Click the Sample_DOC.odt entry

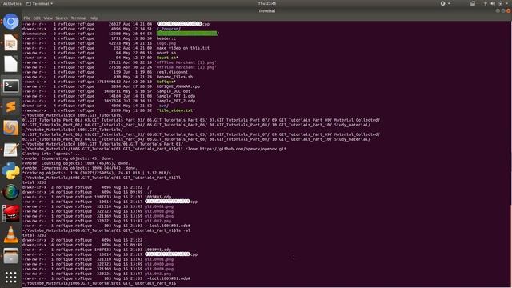pyautogui.click(x=174, y=91)
